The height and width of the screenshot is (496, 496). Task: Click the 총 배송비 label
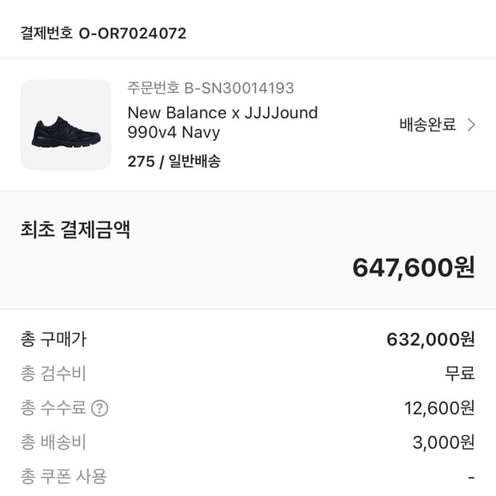pos(53,442)
